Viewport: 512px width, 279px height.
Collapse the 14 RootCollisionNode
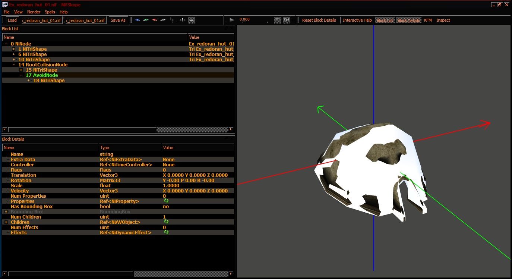tap(13, 65)
